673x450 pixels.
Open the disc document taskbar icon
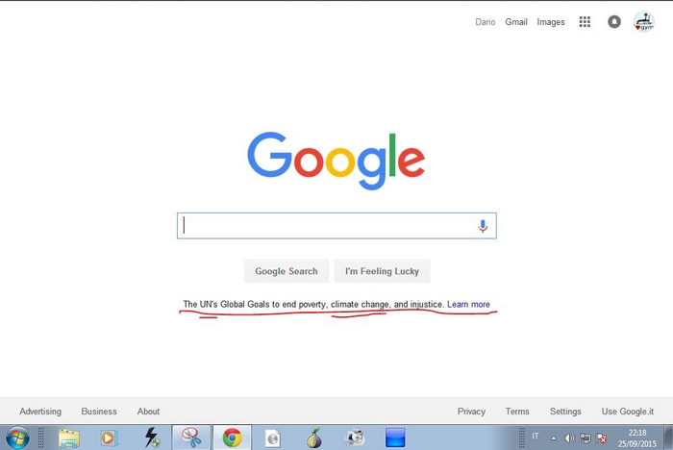(272, 438)
